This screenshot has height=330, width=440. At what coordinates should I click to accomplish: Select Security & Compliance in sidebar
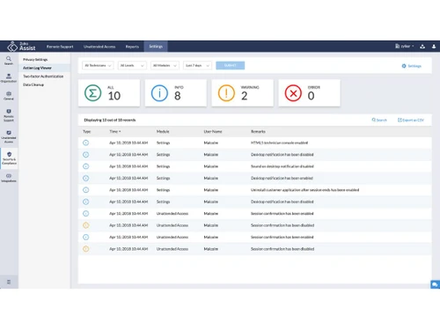click(9, 158)
